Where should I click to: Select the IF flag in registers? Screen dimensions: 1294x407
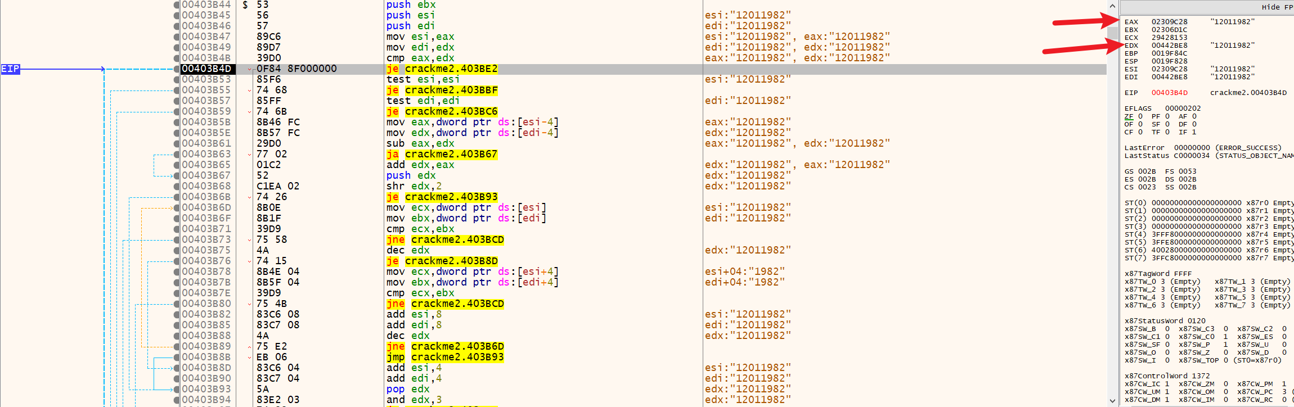click(1187, 132)
